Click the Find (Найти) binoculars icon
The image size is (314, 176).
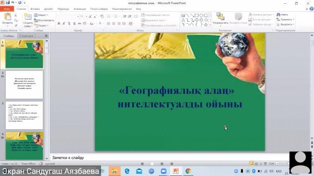[x=278, y=15]
